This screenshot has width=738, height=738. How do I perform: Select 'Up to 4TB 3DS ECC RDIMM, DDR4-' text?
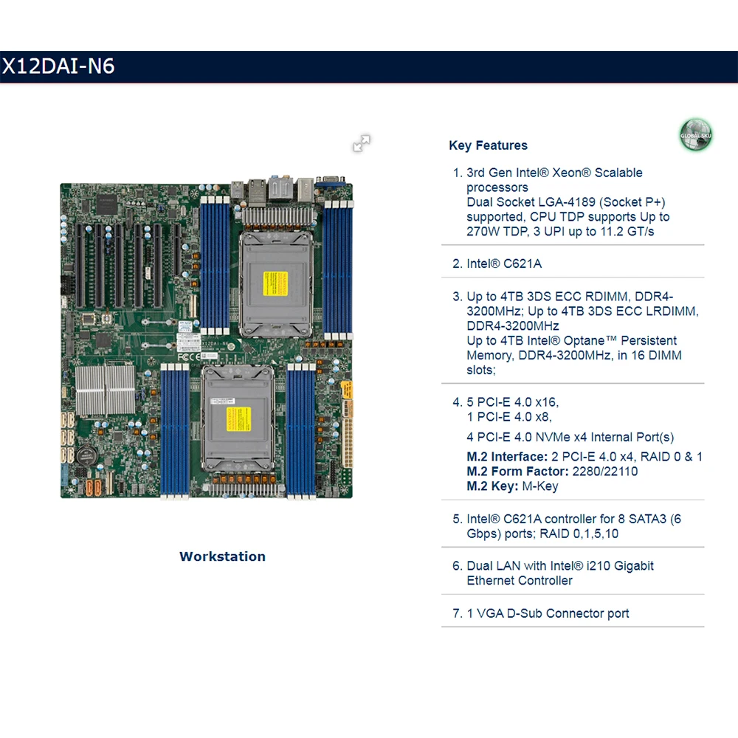tap(570, 297)
